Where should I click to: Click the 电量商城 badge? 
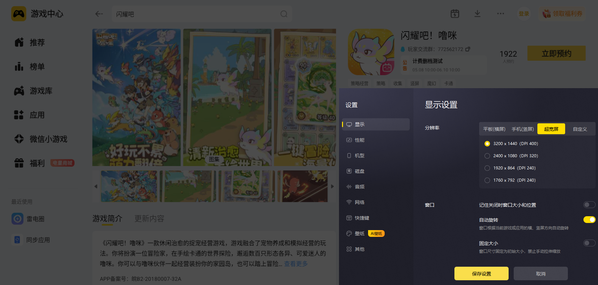62,163
